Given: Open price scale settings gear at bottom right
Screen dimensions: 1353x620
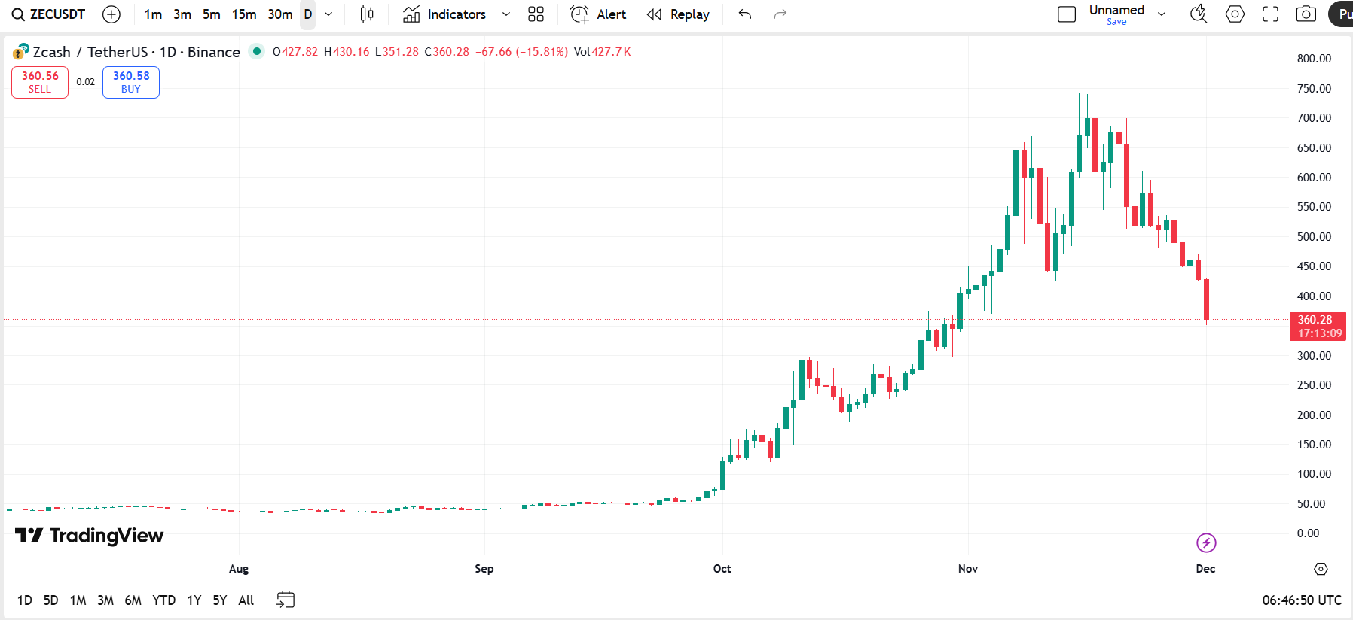Looking at the screenshot, I should pyautogui.click(x=1321, y=569).
